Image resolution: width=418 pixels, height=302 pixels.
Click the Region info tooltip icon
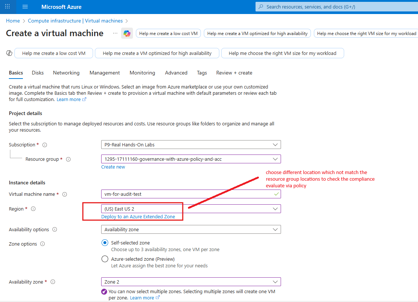[x=33, y=209]
